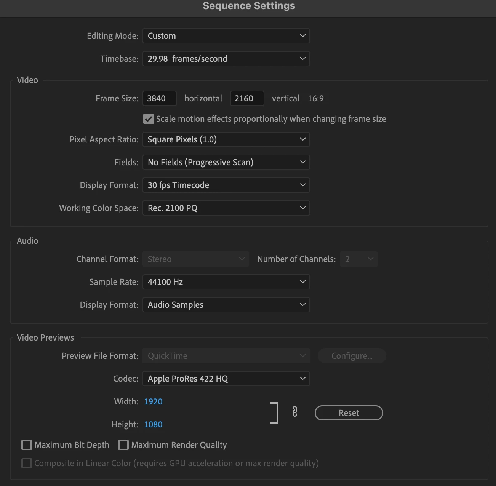496x486 pixels.
Task: Click the Number of Channels dropdown
Action: [359, 259]
